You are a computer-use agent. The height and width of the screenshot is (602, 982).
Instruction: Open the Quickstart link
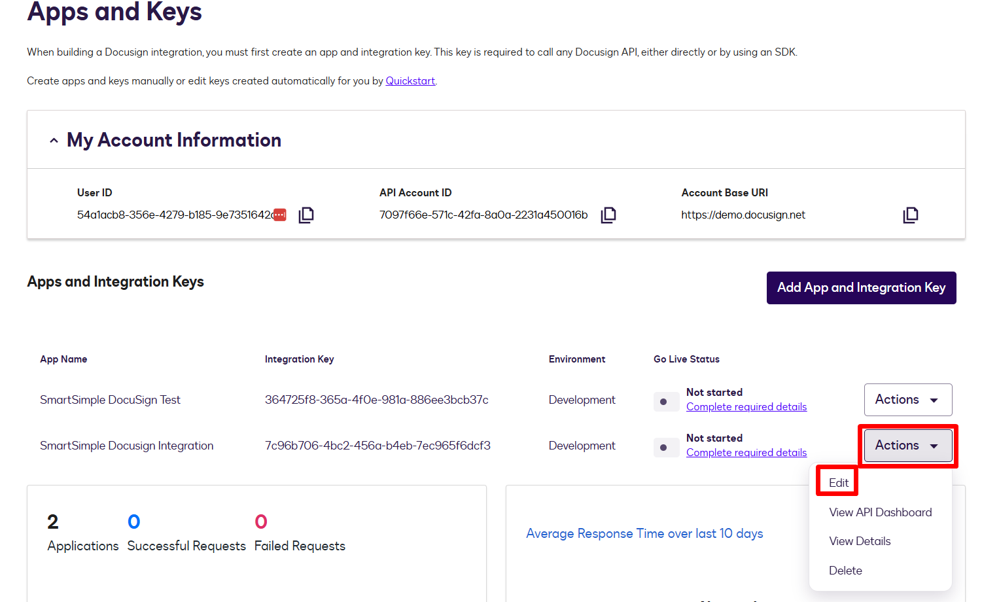[410, 80]
